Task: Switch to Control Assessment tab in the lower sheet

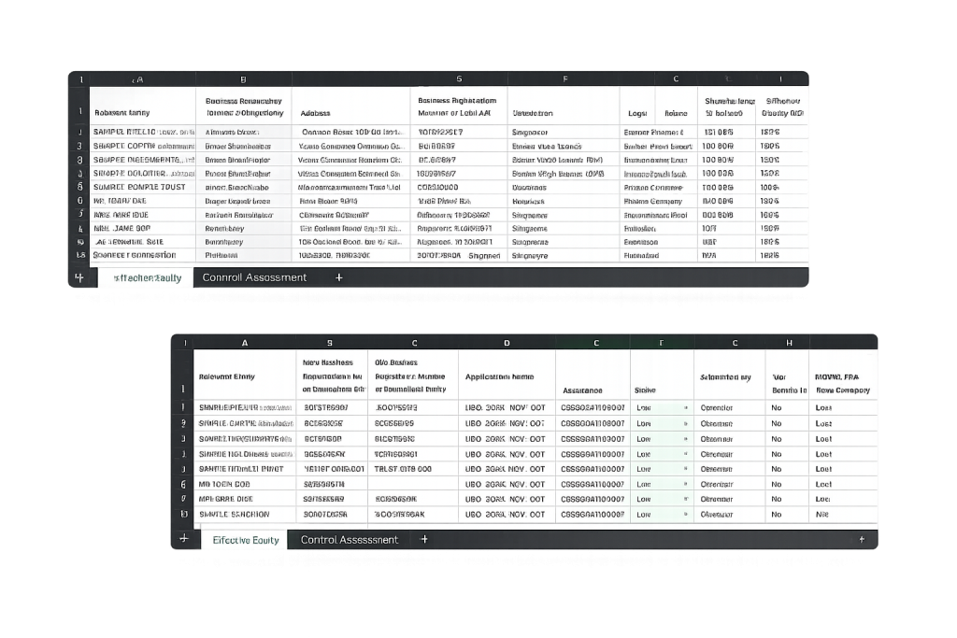Action: [350, 539]
